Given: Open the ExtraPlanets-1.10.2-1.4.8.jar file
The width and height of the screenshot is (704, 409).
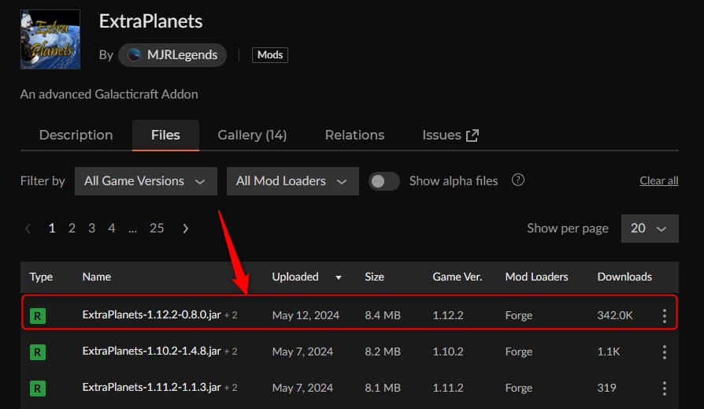Looking at the screenshot, I should pyautogui.click(x=152, y=351).
